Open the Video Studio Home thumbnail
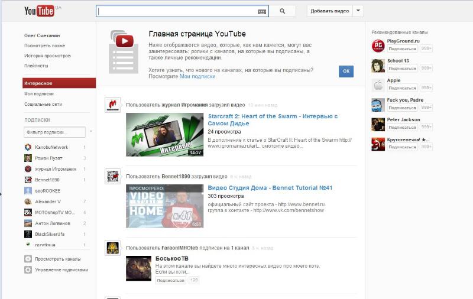The width and height of the screenshot is (473, 299). tap(165, 206)
